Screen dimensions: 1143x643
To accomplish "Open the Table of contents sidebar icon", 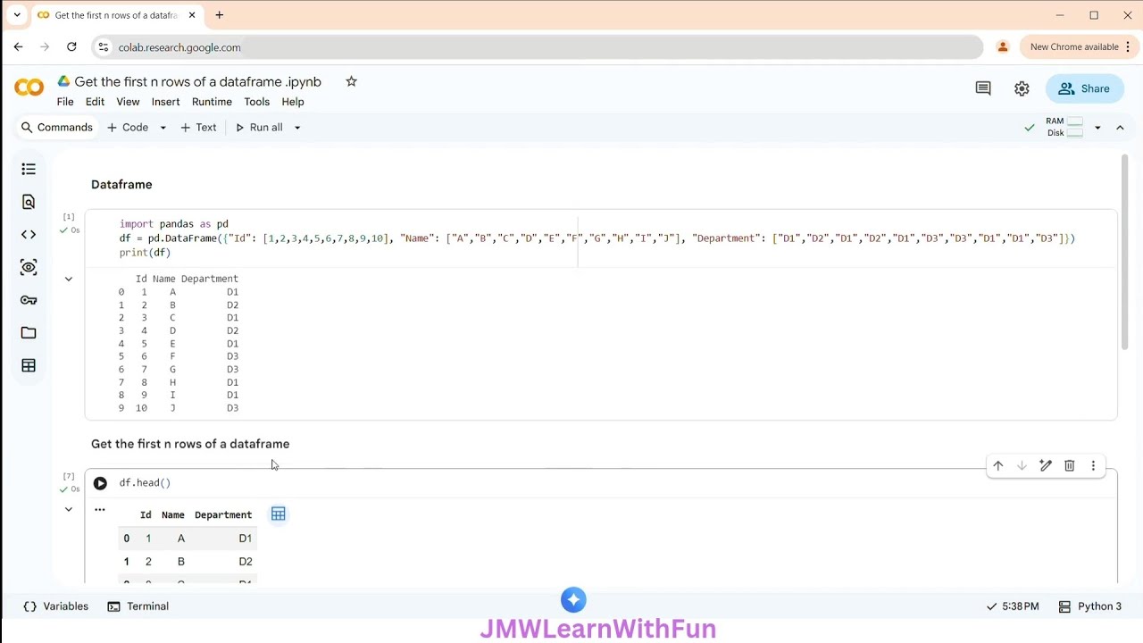I will pyautogui.click(x=29, y=169).
